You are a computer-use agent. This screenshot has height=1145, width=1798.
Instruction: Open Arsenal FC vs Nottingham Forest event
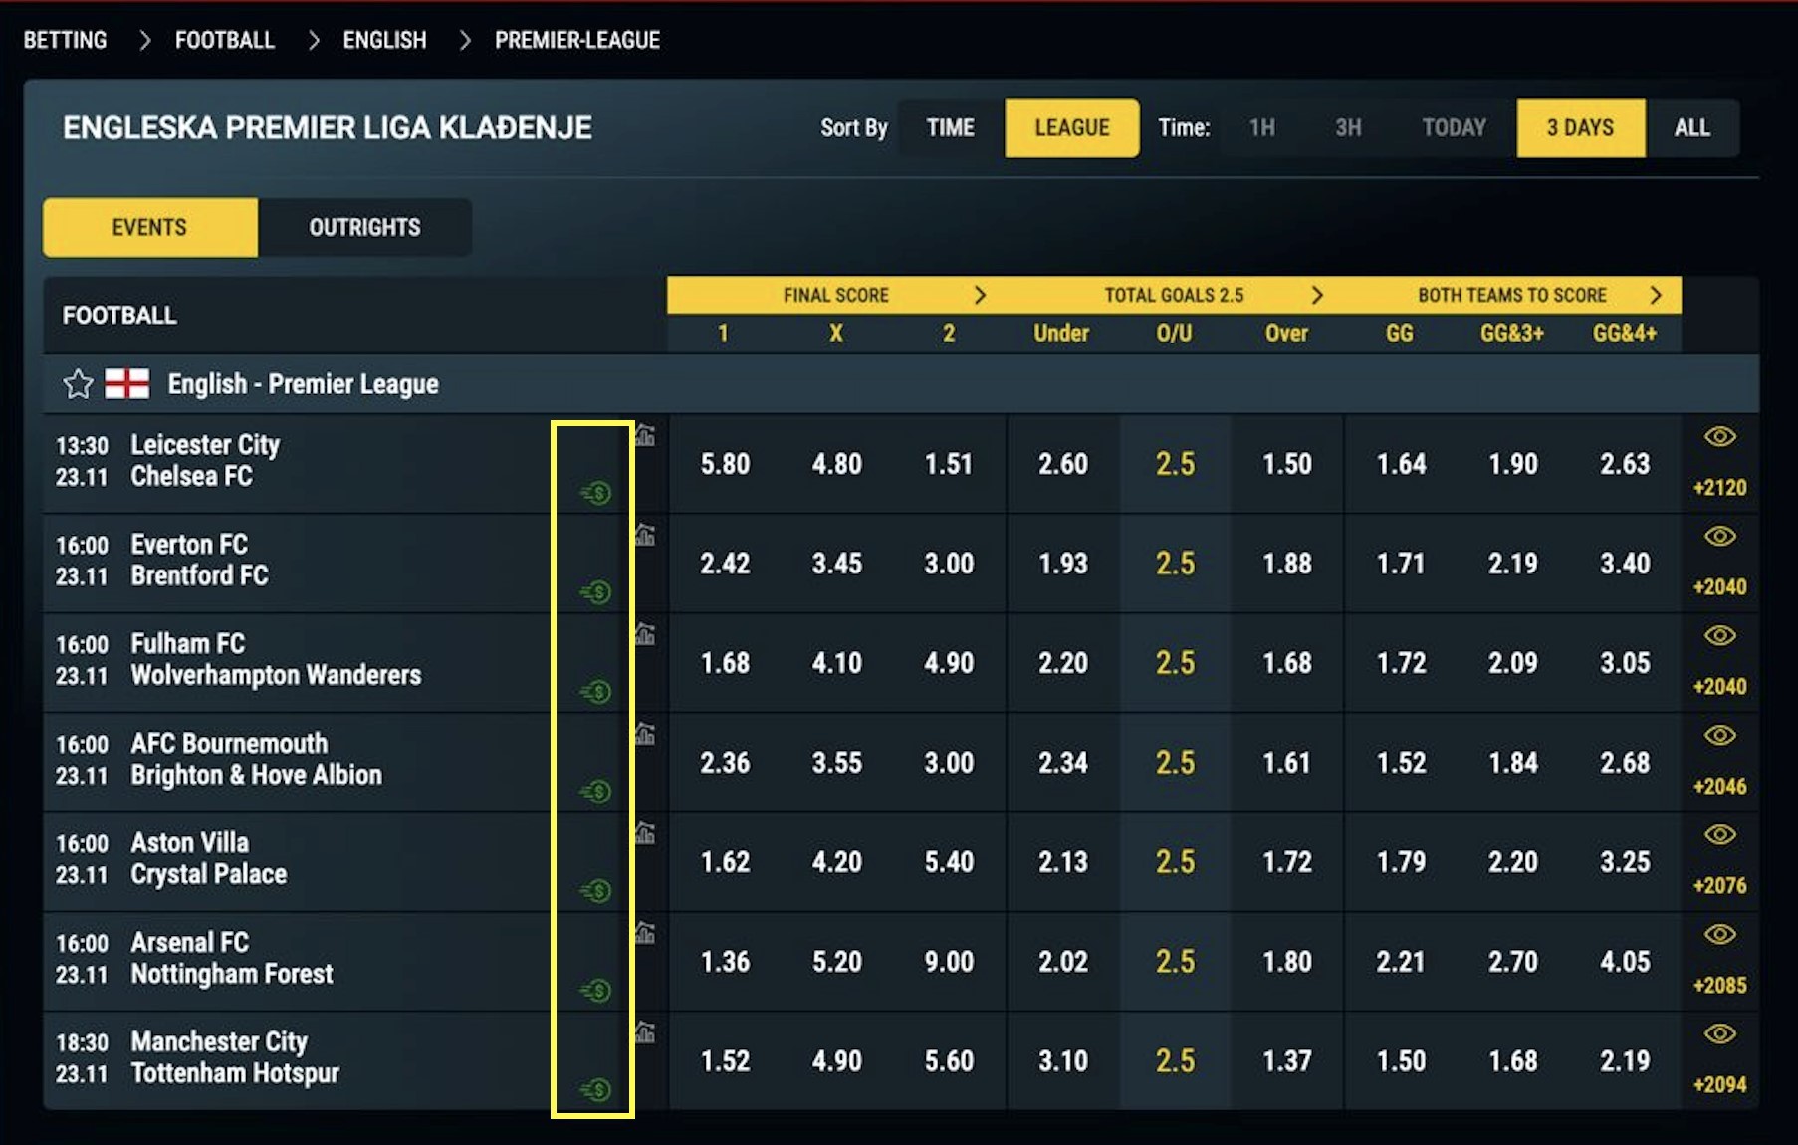tap(232, 958)
